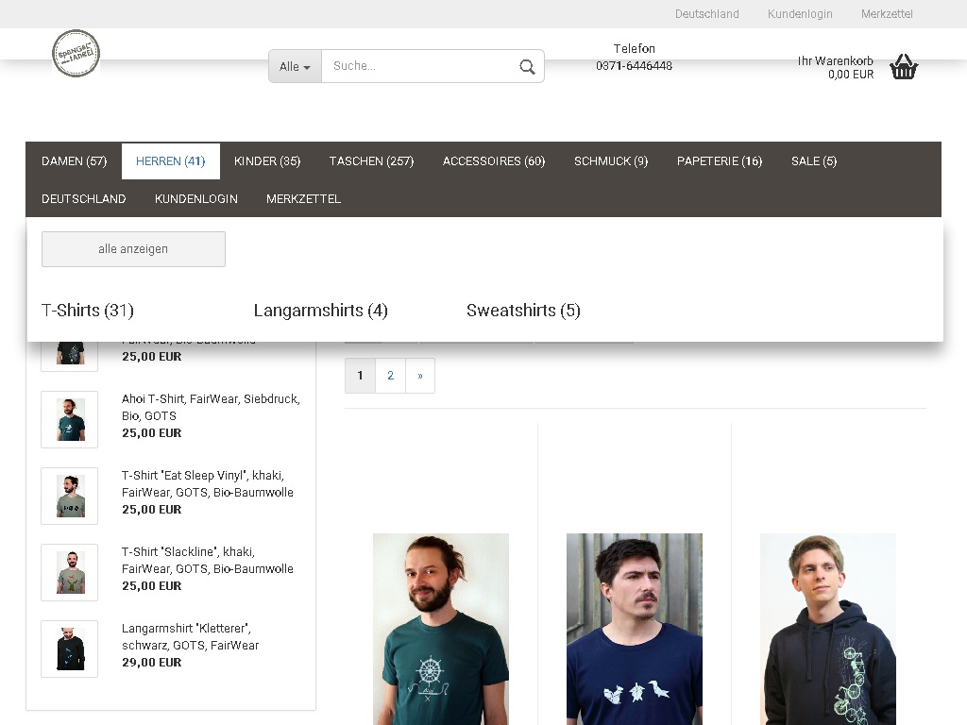The width and height of the screenshot is (967, 725).
Task: Open the T-Shirts (31) subcategory
Action: pos(88,311)
